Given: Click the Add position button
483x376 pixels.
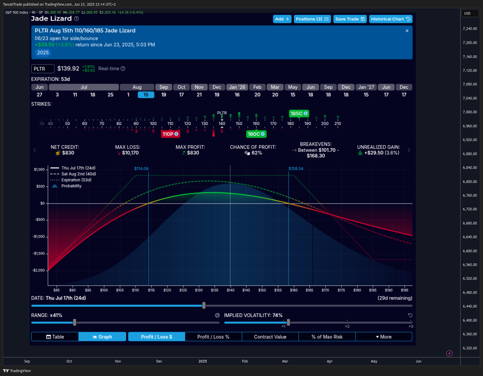Looking at the screenshot, I should [x=282, y=19].
